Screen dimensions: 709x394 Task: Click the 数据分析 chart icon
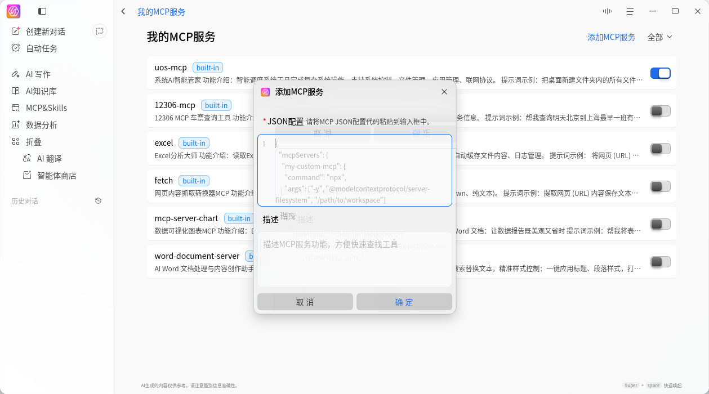click(16, 125)
